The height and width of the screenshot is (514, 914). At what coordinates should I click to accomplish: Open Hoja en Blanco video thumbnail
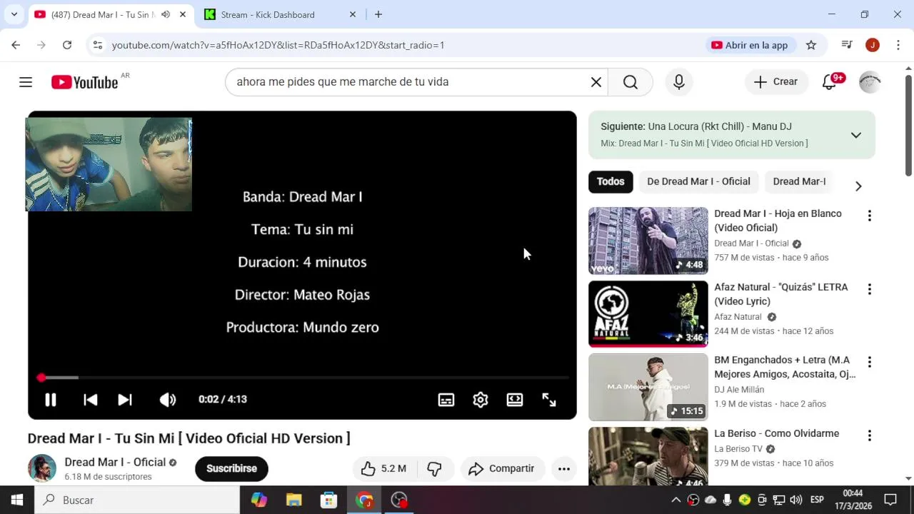(x=648, y=241)
